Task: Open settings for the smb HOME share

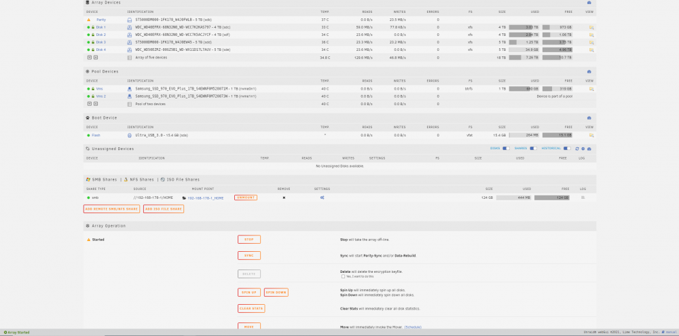Action: (322, 198)
